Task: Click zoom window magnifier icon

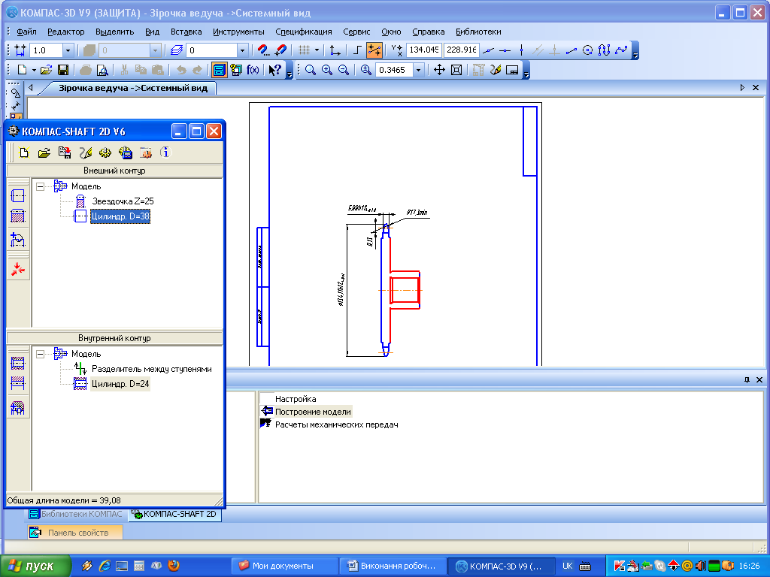Action: click(311, 70)
